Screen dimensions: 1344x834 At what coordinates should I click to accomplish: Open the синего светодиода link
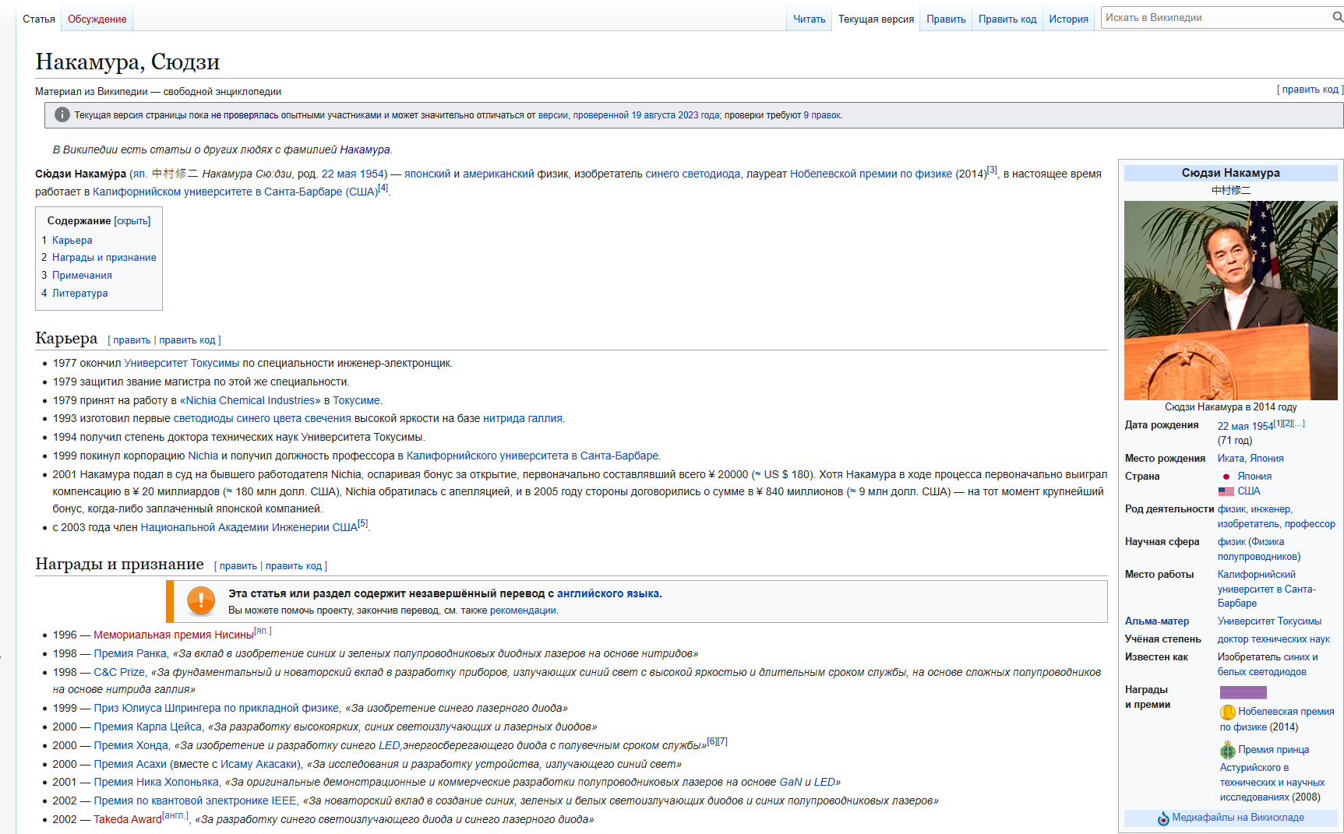[x=693, y=174]
